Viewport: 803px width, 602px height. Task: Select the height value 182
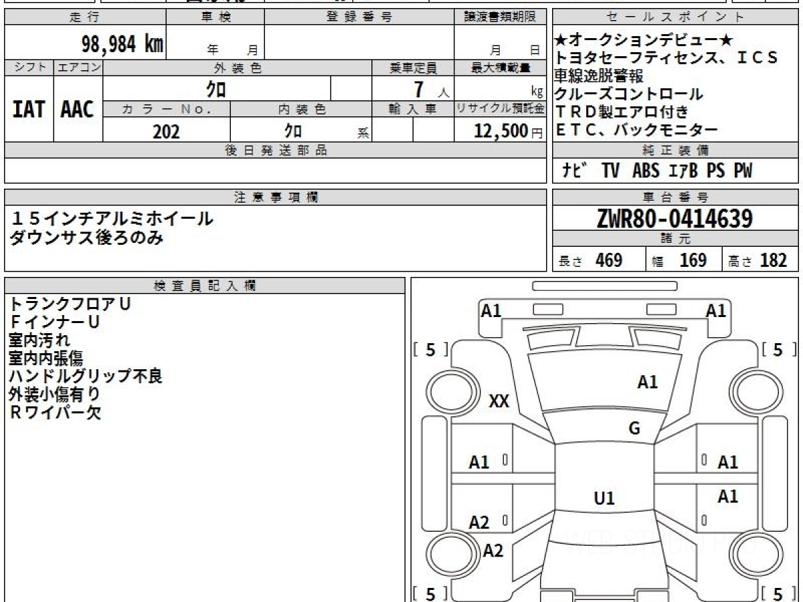click(774, 260)
